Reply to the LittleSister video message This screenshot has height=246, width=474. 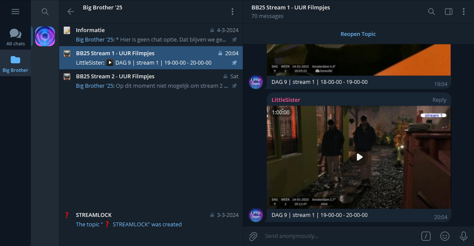(439, 100)
